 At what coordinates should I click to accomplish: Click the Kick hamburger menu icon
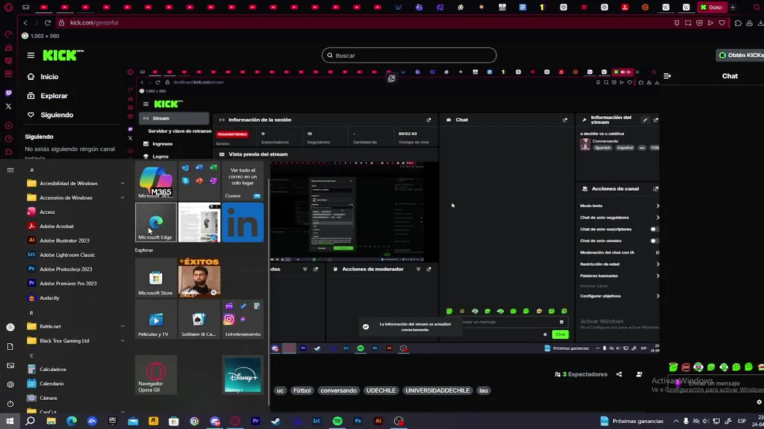30,55
